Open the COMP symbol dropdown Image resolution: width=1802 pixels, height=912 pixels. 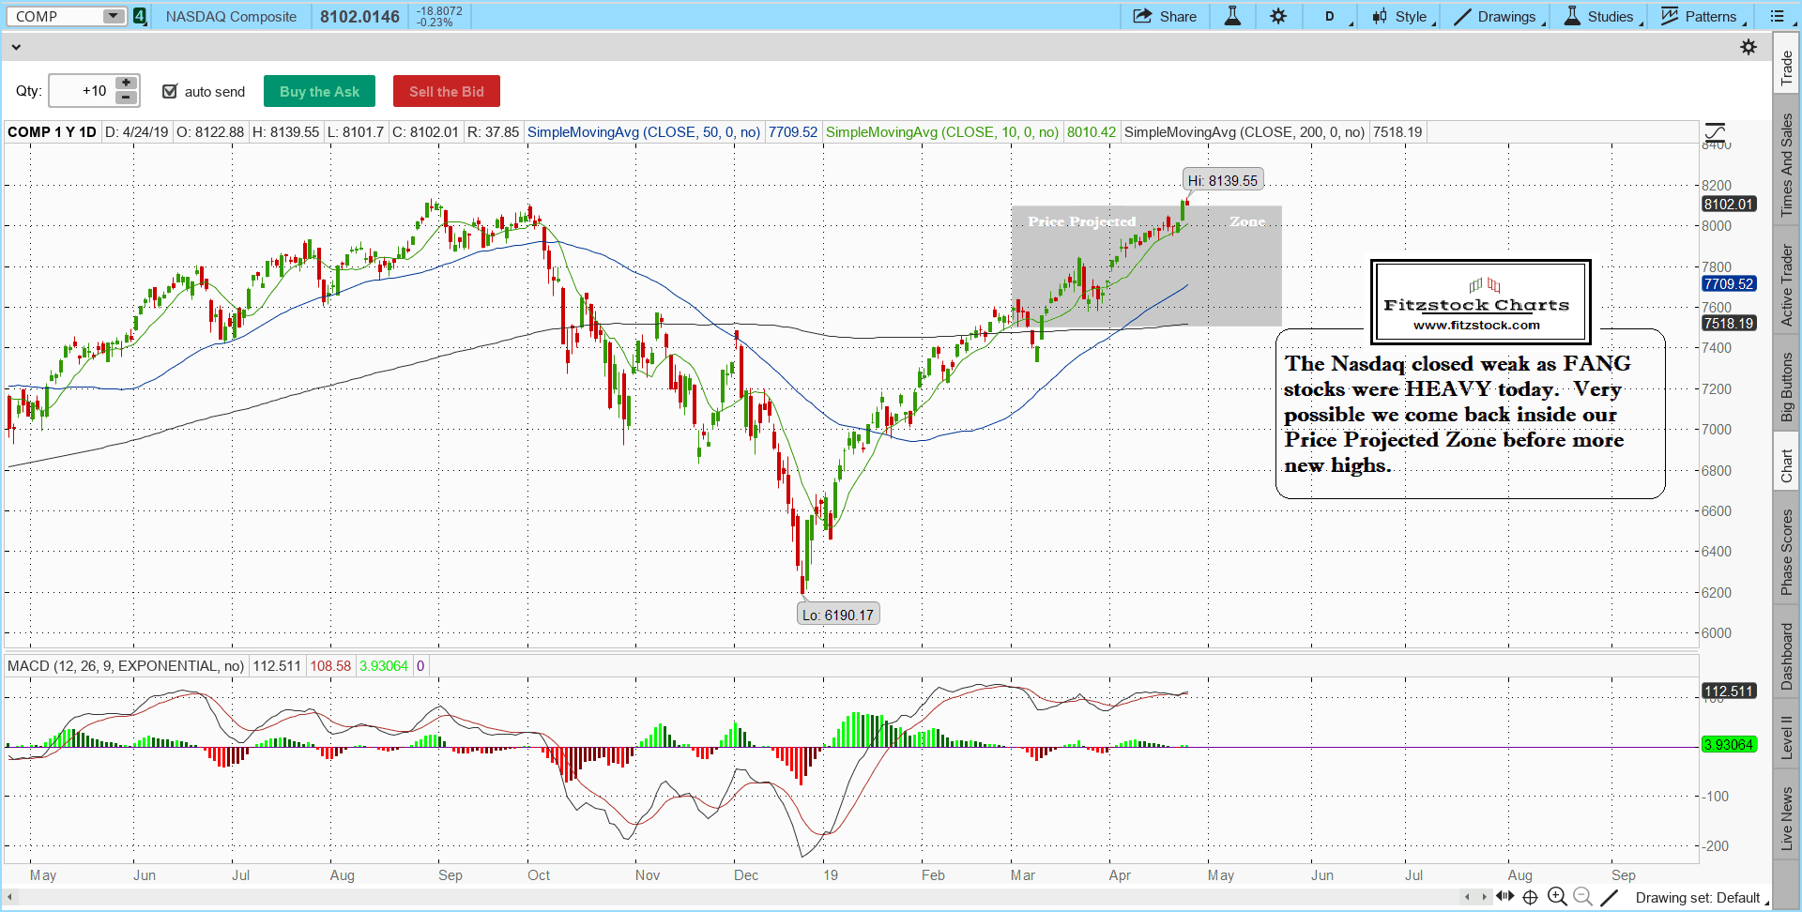tap(113, 16)
